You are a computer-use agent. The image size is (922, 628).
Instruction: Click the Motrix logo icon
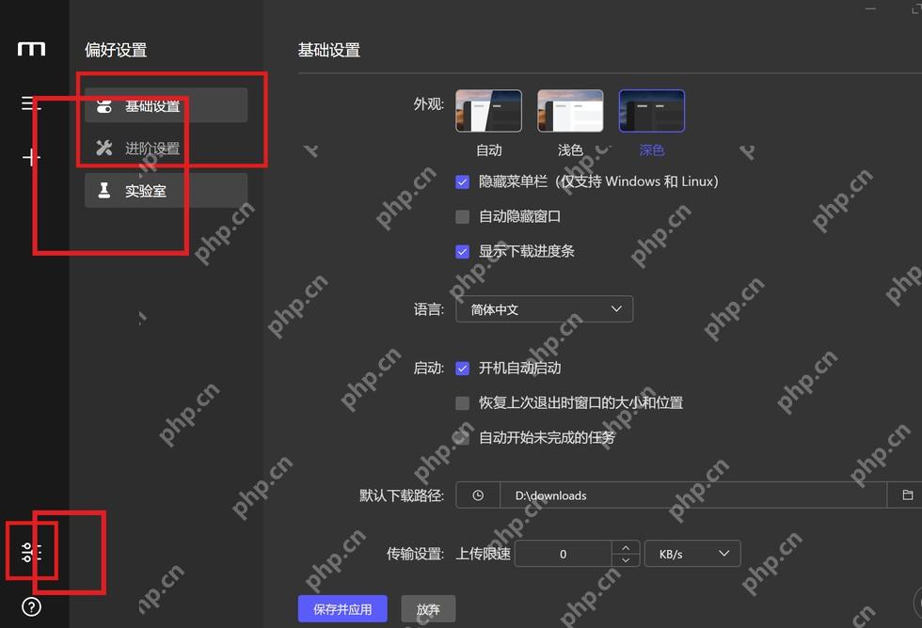[x=31, y=49]
